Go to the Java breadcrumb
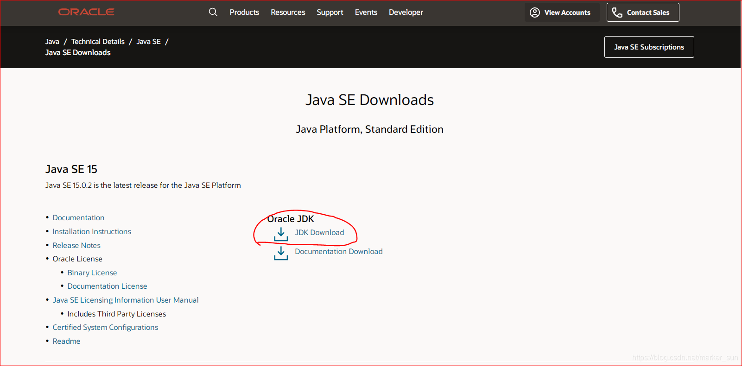742x366 pixels. coord(52,42)
